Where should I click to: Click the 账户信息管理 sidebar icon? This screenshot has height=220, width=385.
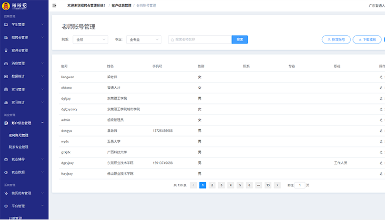pos(6,123)
